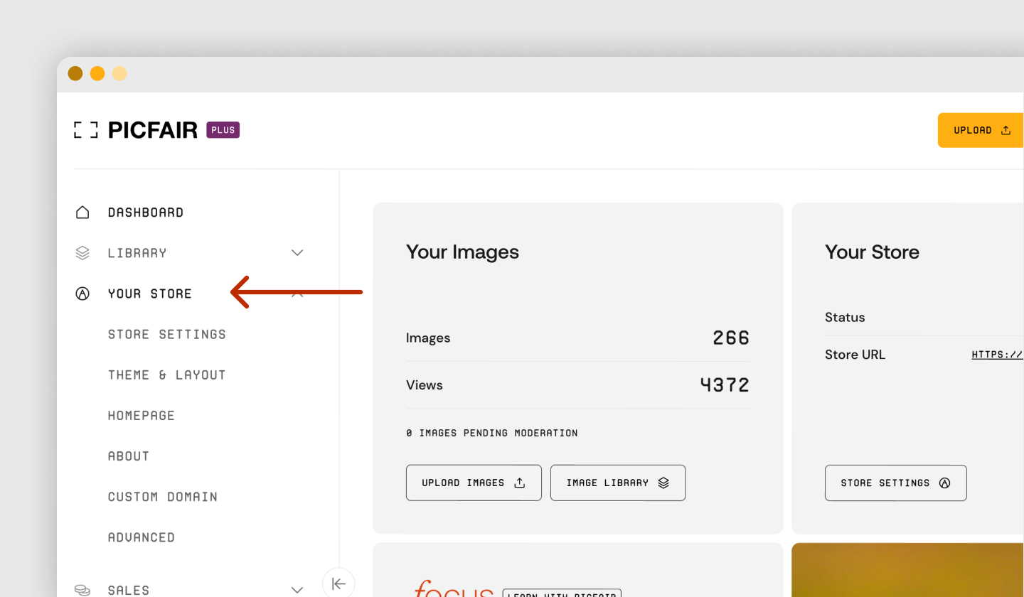Screen dimensions: 1024x597
Task: Select the Homepage menu item
Action: tap(141, 415)
